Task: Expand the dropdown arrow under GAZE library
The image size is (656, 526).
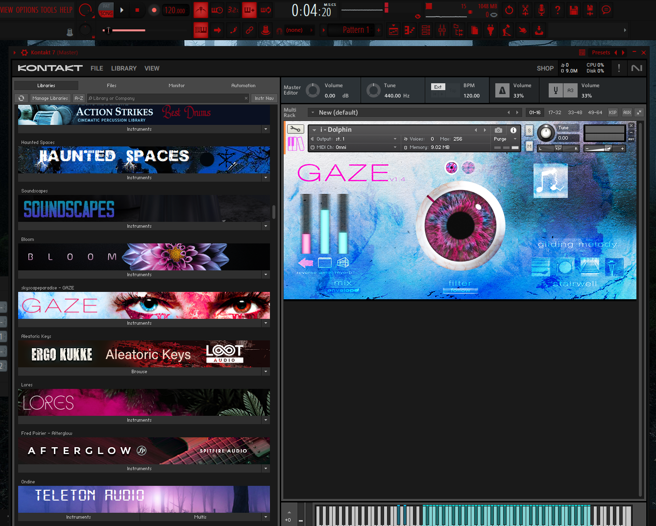Action: tap(266, 323)
